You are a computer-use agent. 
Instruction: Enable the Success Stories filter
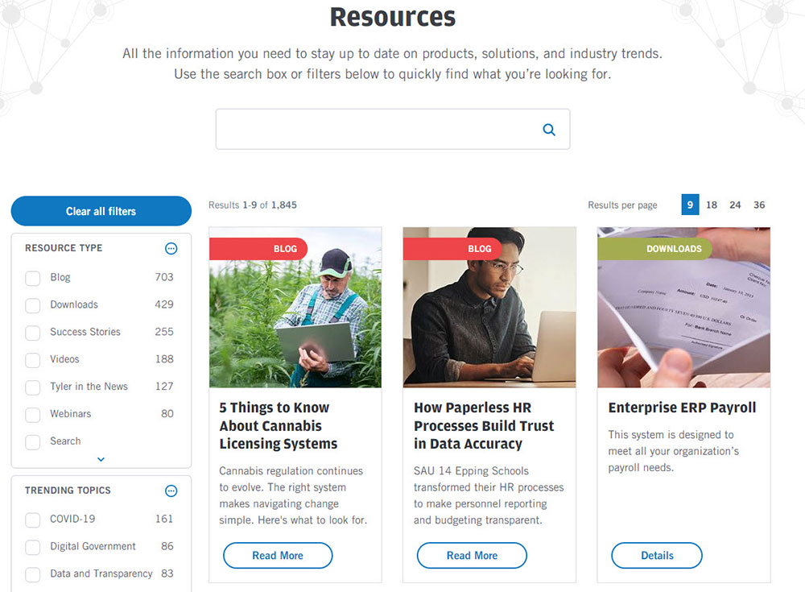pyautogui.click(x=32, y=333)
